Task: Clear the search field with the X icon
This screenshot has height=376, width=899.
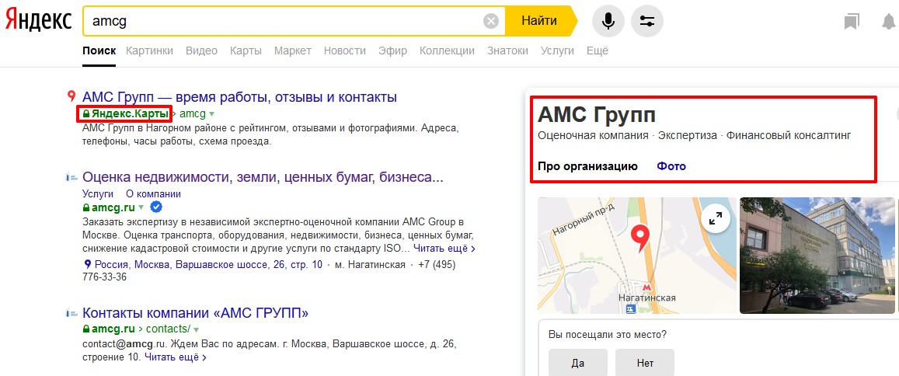Action: (x=491, y=22)
